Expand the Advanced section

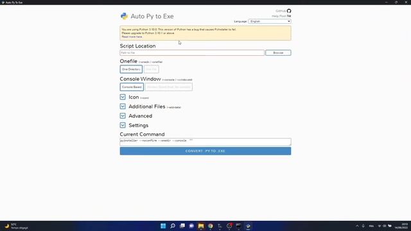(123, 116)
